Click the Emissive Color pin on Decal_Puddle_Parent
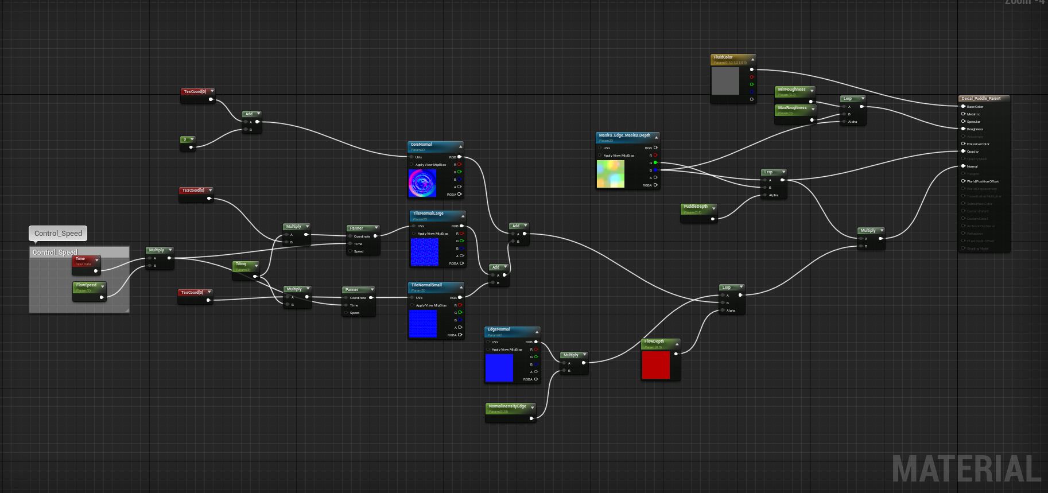1048x493 pixels. pyautogui.click(x=963, y=143)
